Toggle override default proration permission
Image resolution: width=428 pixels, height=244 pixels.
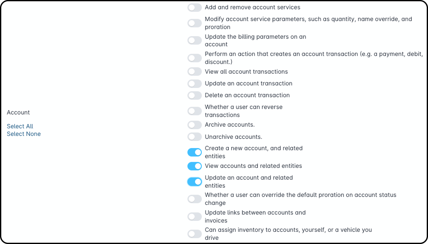[x=195, y=199]
